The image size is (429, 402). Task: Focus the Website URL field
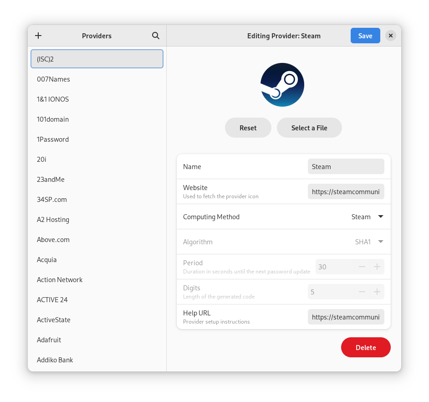[346, 192]
